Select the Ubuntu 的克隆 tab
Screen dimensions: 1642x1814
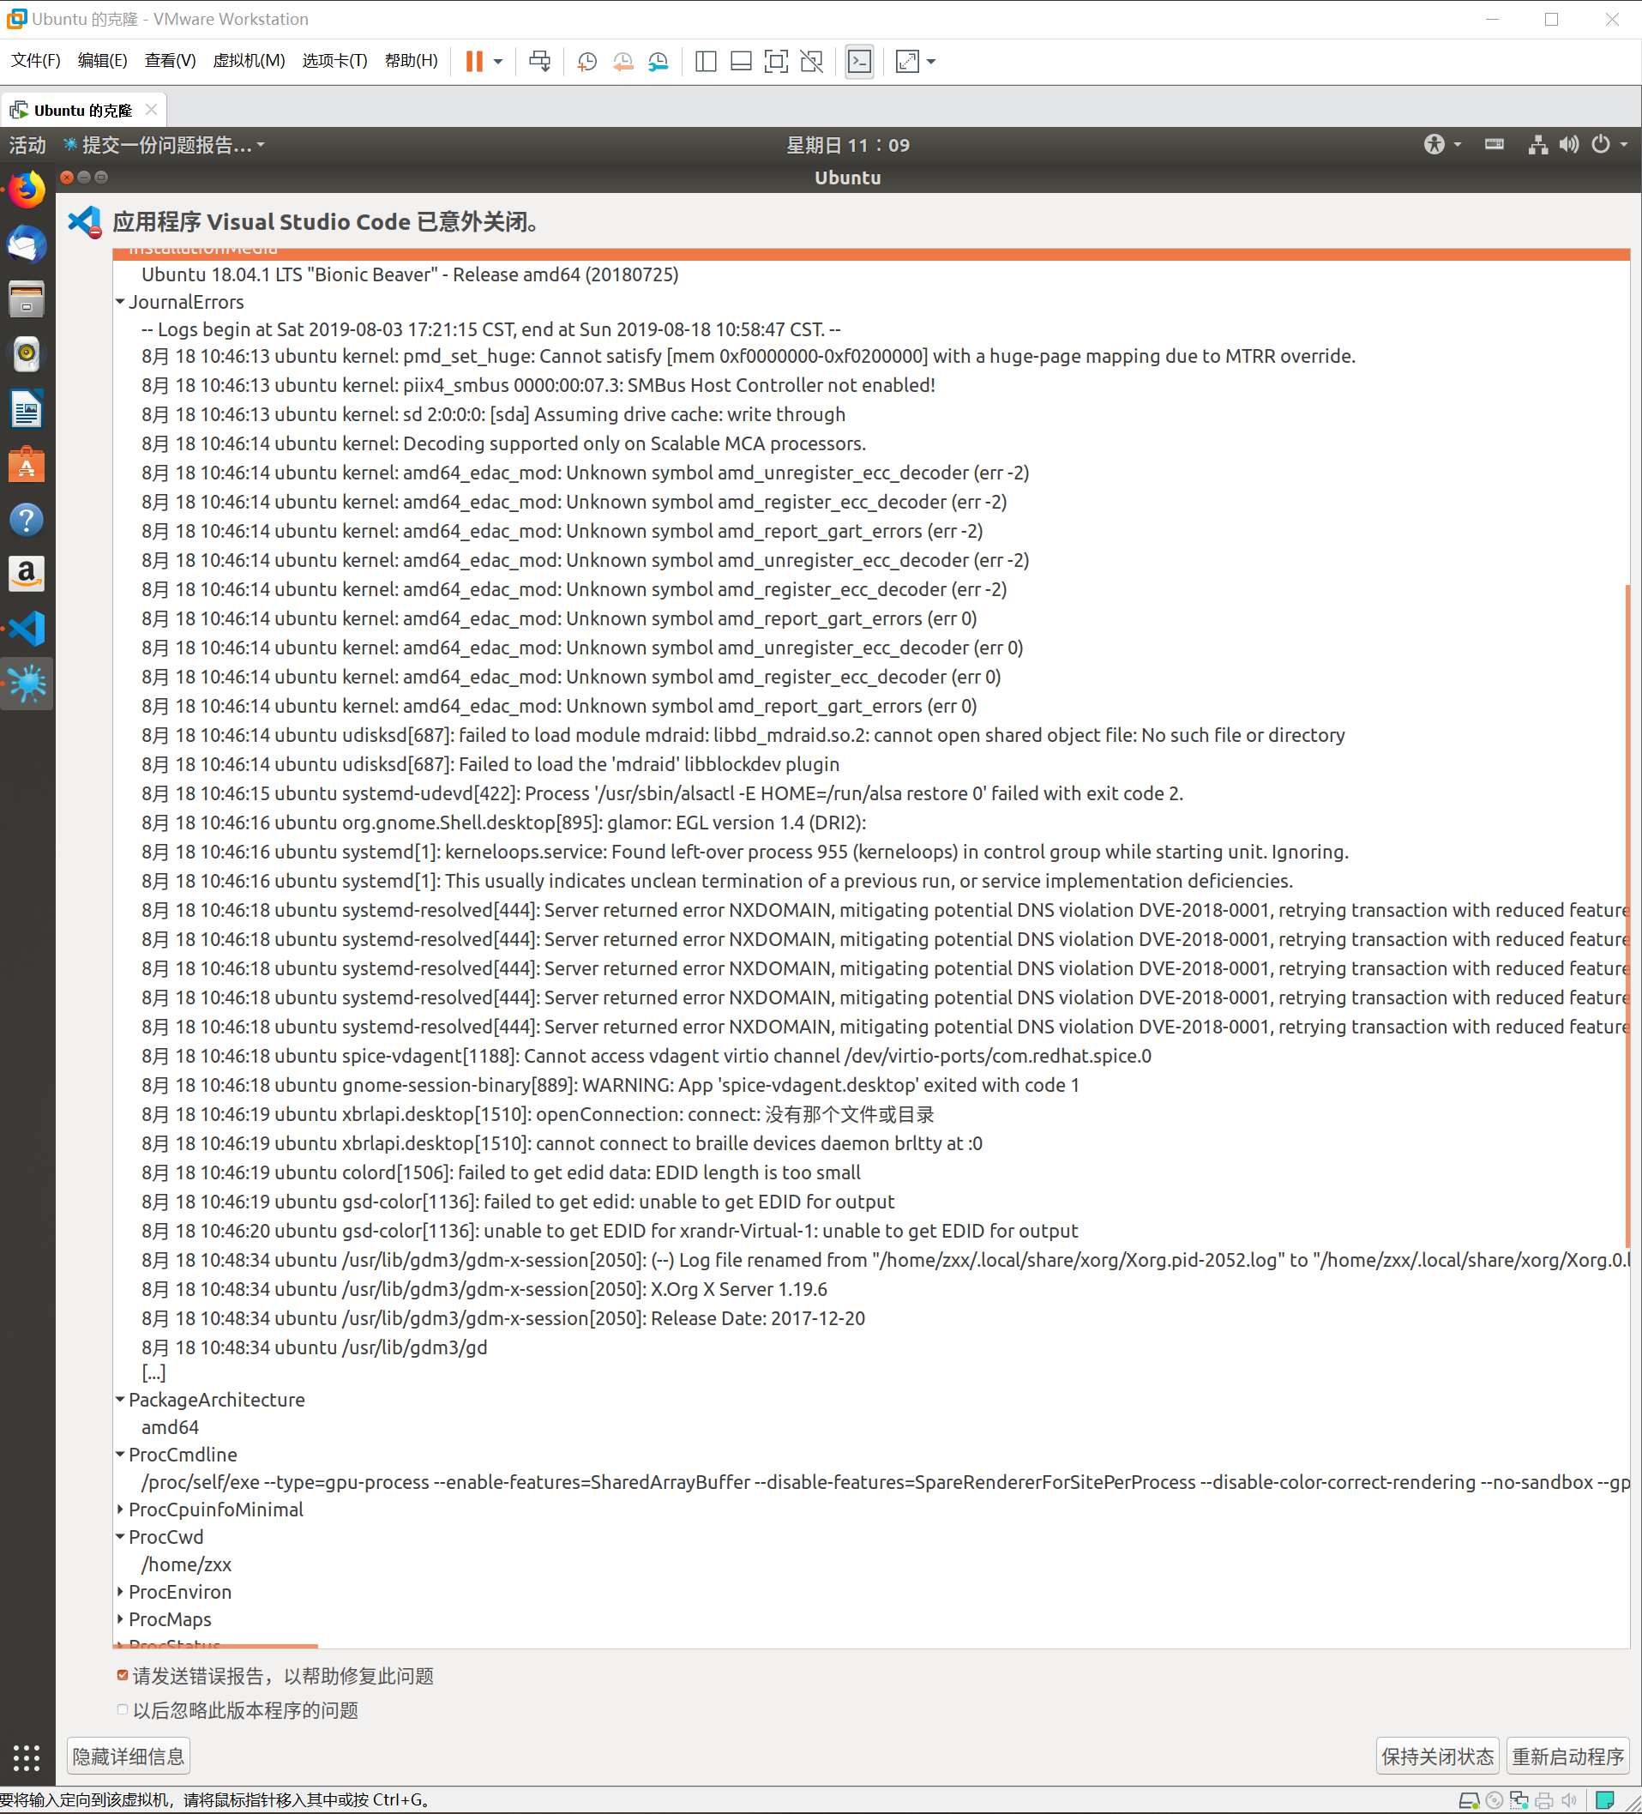pyautogui.click(x=81, y=109)
